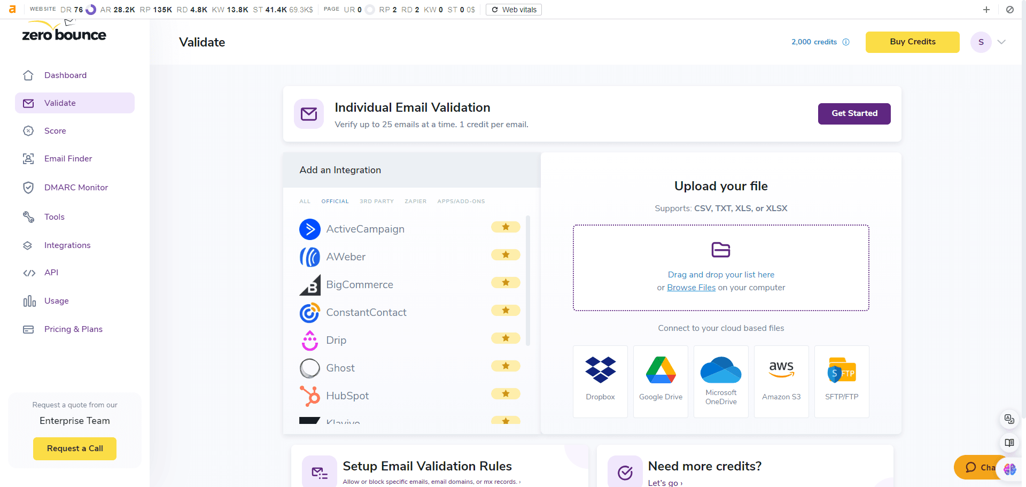Open Dashboard home icon in sidebar
Image resolution: width=1026 pixels, height=487 pixels.
coord(28,75)
